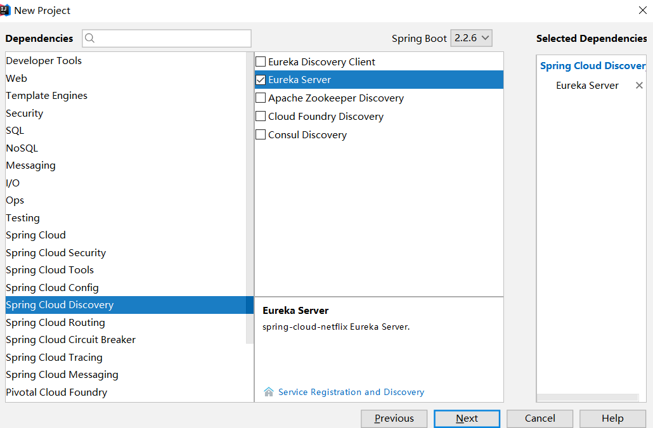Pick the SQL category
Viewport: 653px width, 428px height.
pos(126,131)
